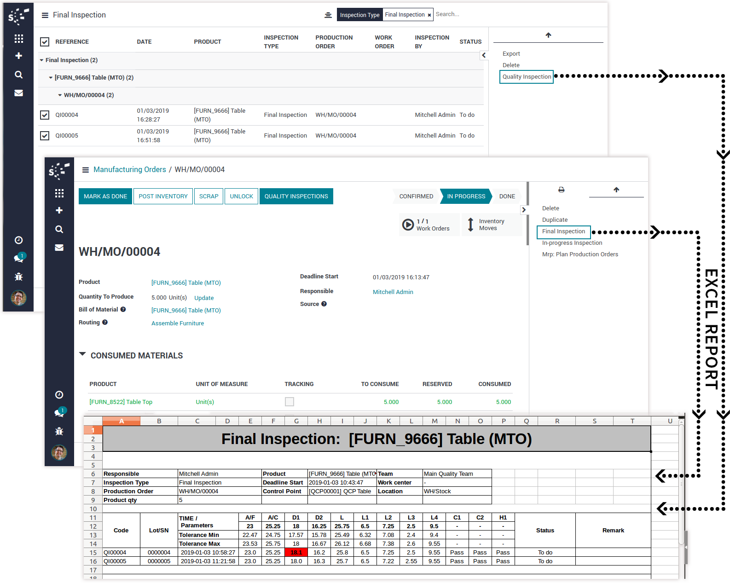730x583 pixels.
Task: Toggle the select-all checkbox beside REFERENCE header
Action: point(45,42)
